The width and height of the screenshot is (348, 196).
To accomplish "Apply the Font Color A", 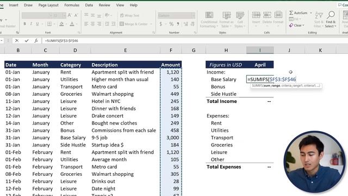I will click(x=72, y=24).
